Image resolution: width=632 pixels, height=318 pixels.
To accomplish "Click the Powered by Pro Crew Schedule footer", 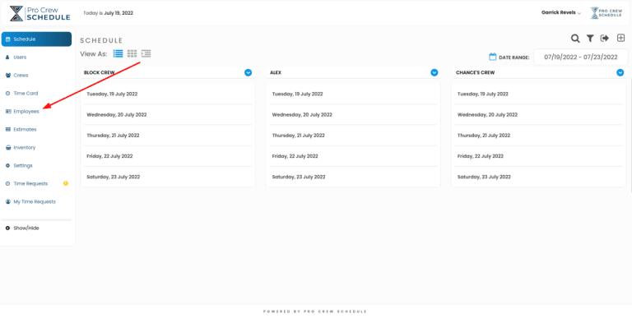I will (x=315, y=311).
